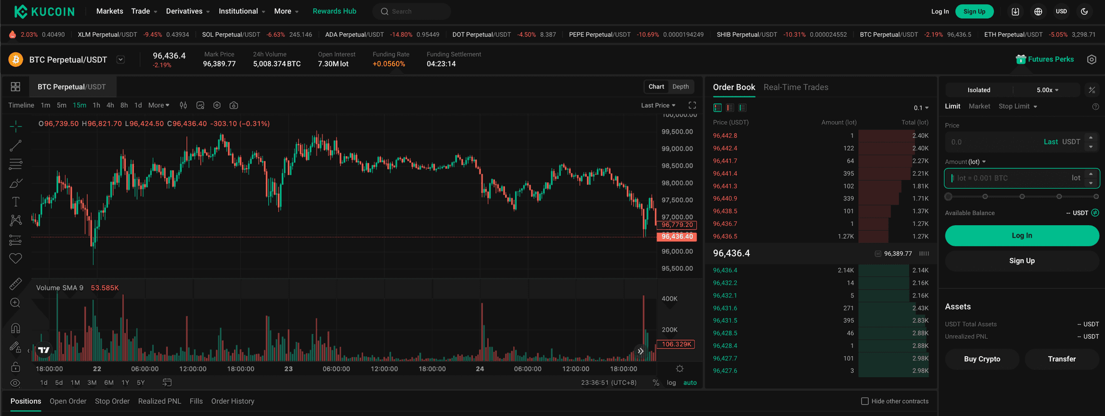
Task: Open the indicators panel icon
Action: coord(200,106)
